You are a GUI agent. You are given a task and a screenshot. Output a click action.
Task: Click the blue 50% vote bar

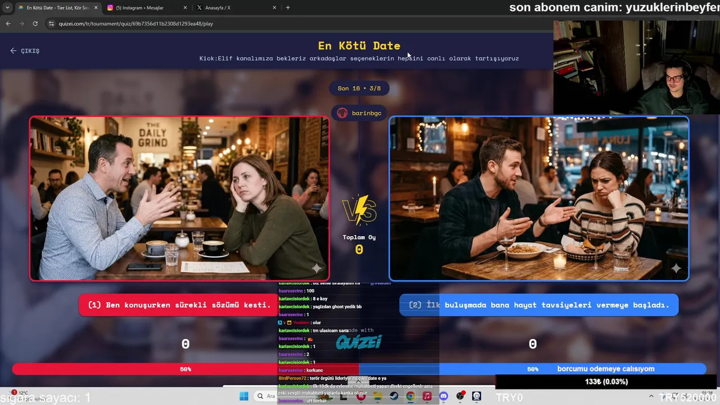click(x=533, y=369)
